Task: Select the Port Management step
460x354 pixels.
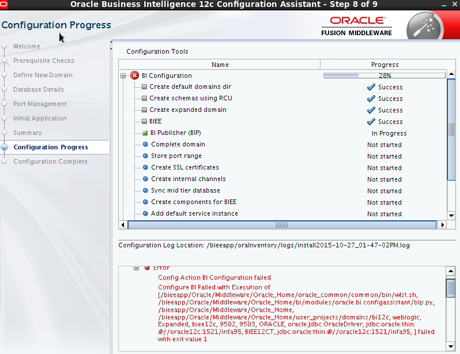Action: pyautogui.click(x=40, y=104)
